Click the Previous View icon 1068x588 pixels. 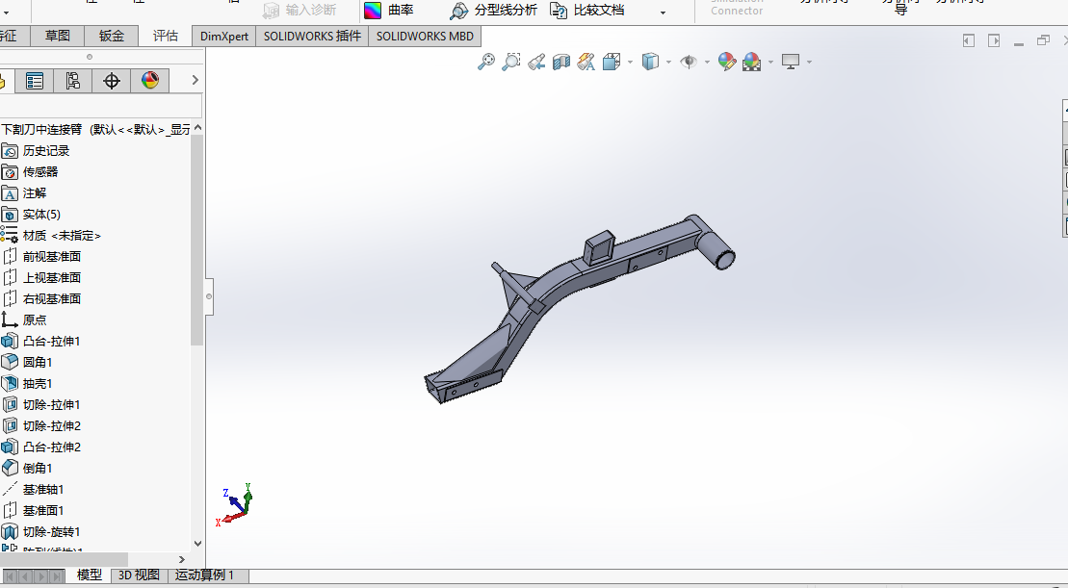pos(536,62)
